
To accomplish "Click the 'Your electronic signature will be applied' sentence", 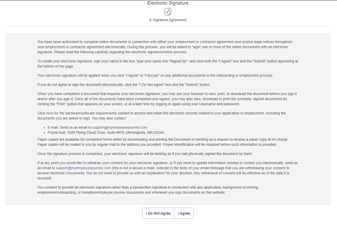I will click(x=155, y=75).
